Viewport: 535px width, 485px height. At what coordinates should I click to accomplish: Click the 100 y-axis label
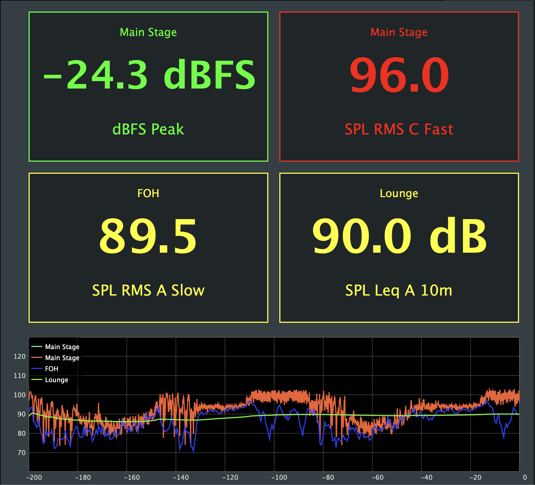coord(20,395)
